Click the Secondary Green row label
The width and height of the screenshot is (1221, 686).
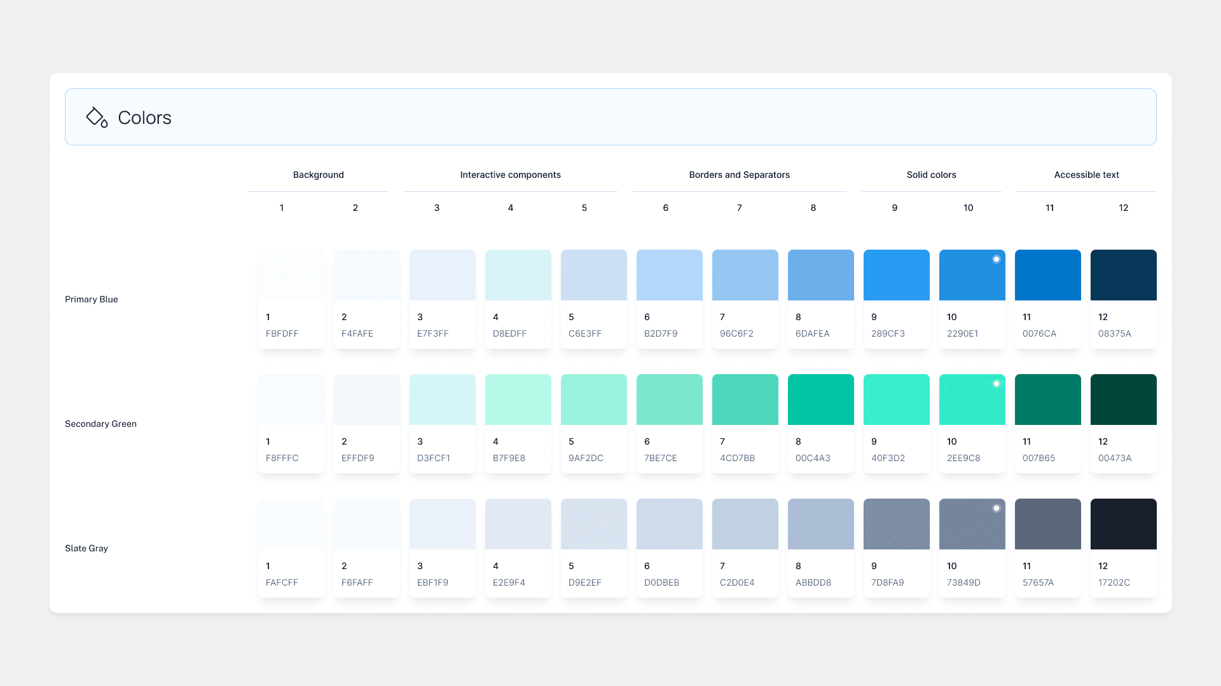coord(100,424)
